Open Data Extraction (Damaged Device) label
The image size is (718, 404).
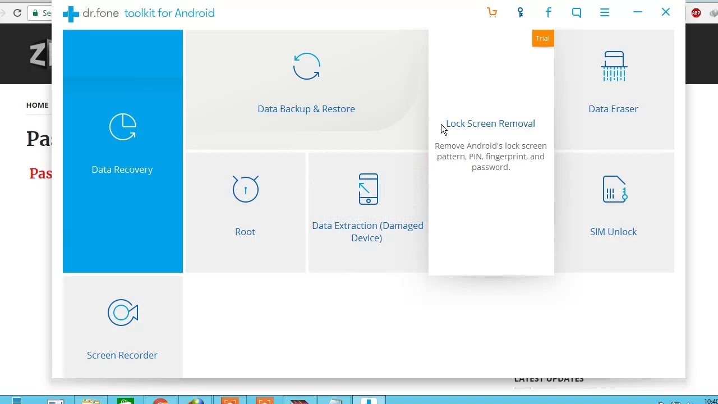click(367, 232)
